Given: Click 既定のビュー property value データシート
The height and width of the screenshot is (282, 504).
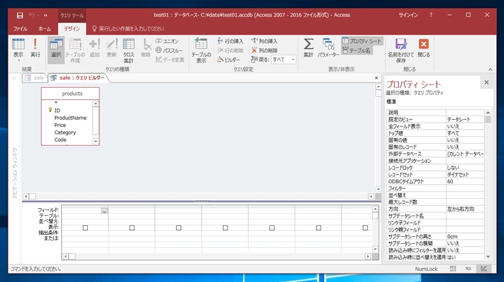Looking at the screenshot, I should pyautogui.click(x=465, y=119).
